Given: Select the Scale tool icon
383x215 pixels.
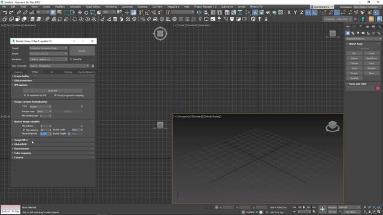Looking at the screenshot, I should click(93, 12).
